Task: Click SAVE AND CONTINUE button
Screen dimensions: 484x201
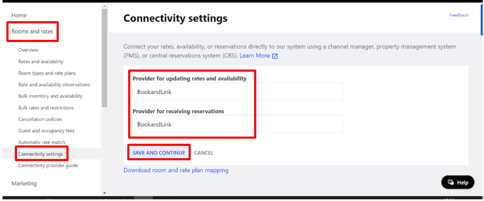Action: (x=159, y=153)
